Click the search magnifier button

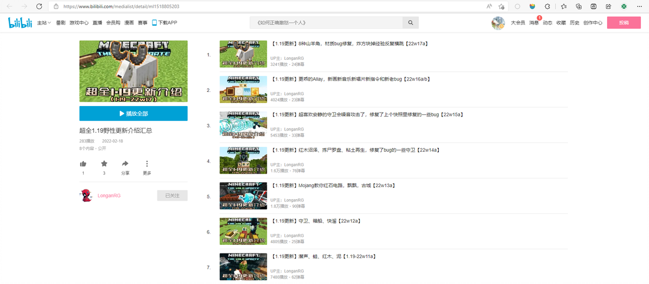point(411,23)
